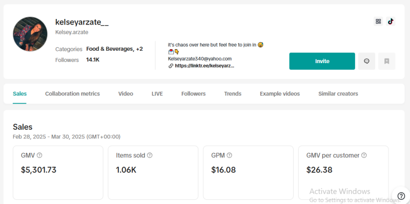Click the GMV per customer info icon
This screenshot has height=204, width=410.
tap(364, 155)
